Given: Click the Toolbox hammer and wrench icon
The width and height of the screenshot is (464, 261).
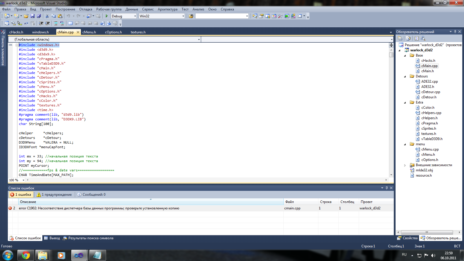Looking at the screenshot, I should [x=280, y=16].
